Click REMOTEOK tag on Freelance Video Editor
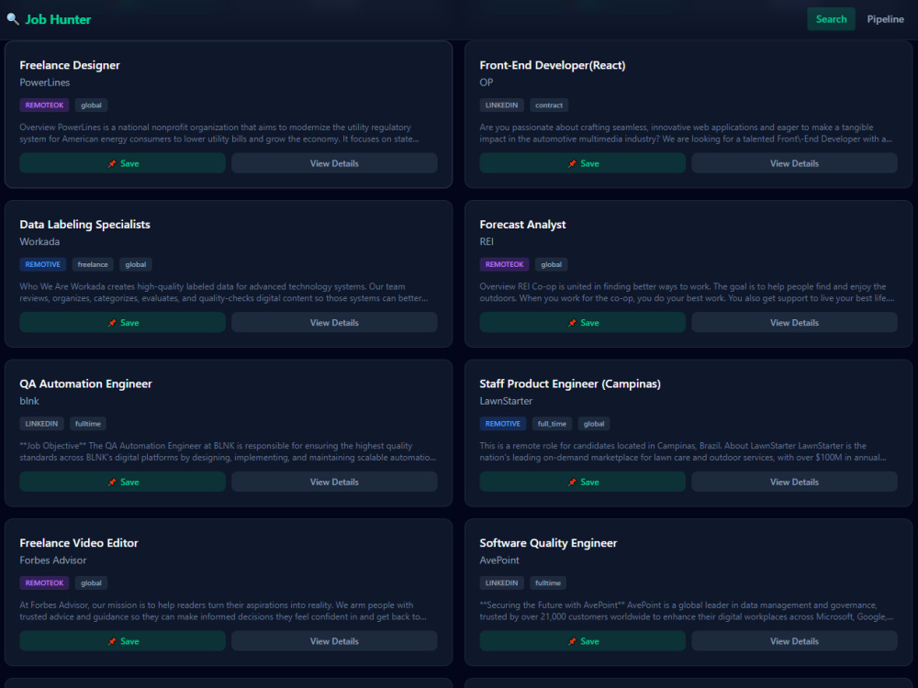The width and height of the screenshot is (918, 688). coord(44,583)
